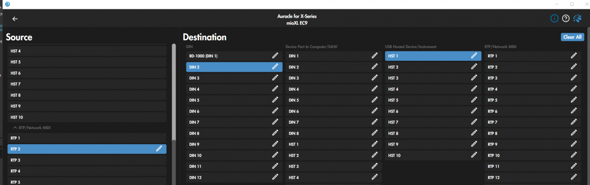Select source HST 9
The width and height of the screenshot is (590, 185).
pos(87,106)
